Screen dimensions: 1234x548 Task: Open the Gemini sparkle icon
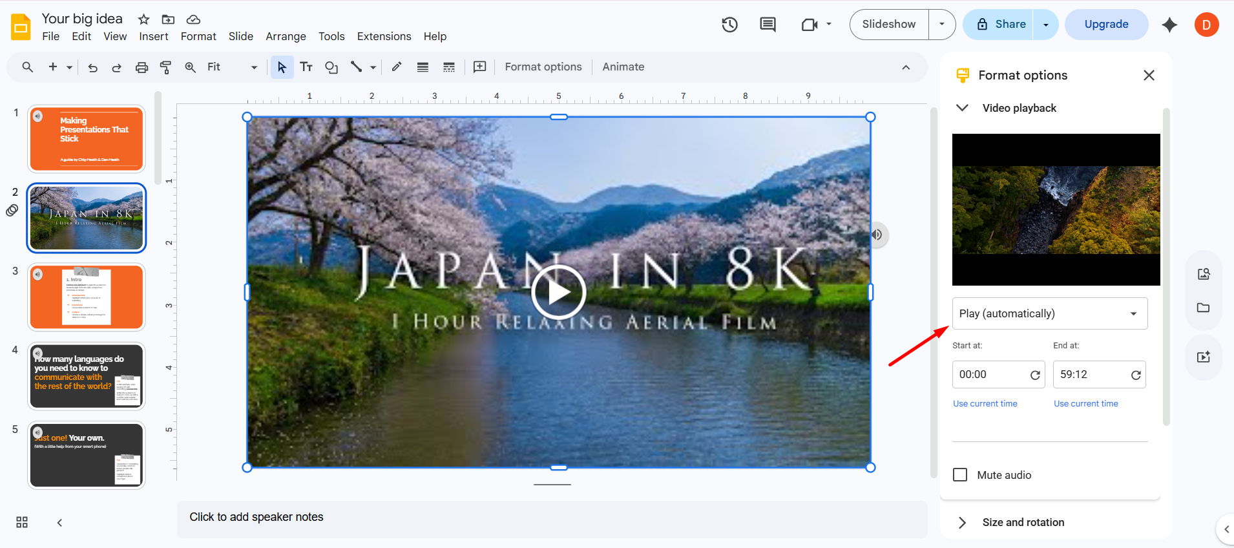pyautogui.click(x=1169, y=25)
